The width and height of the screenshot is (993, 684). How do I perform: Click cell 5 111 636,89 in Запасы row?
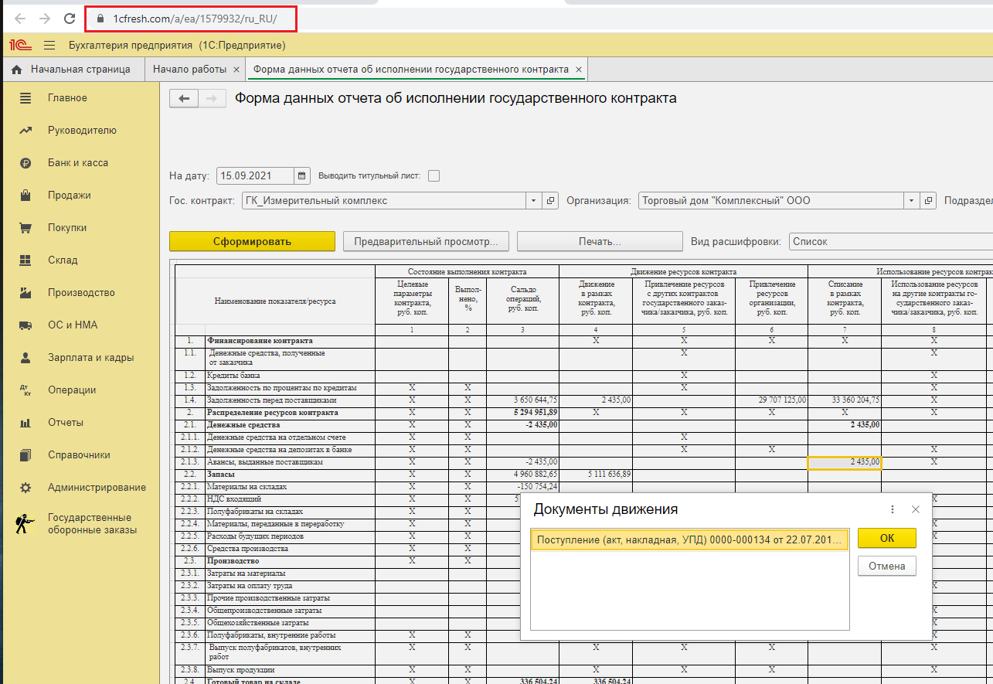(x=595, y=475)
